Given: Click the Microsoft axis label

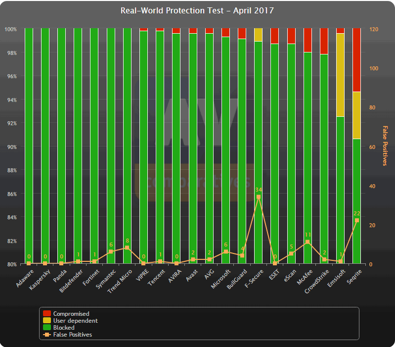Looking at the screenshot, I should [x=220, y=279].
